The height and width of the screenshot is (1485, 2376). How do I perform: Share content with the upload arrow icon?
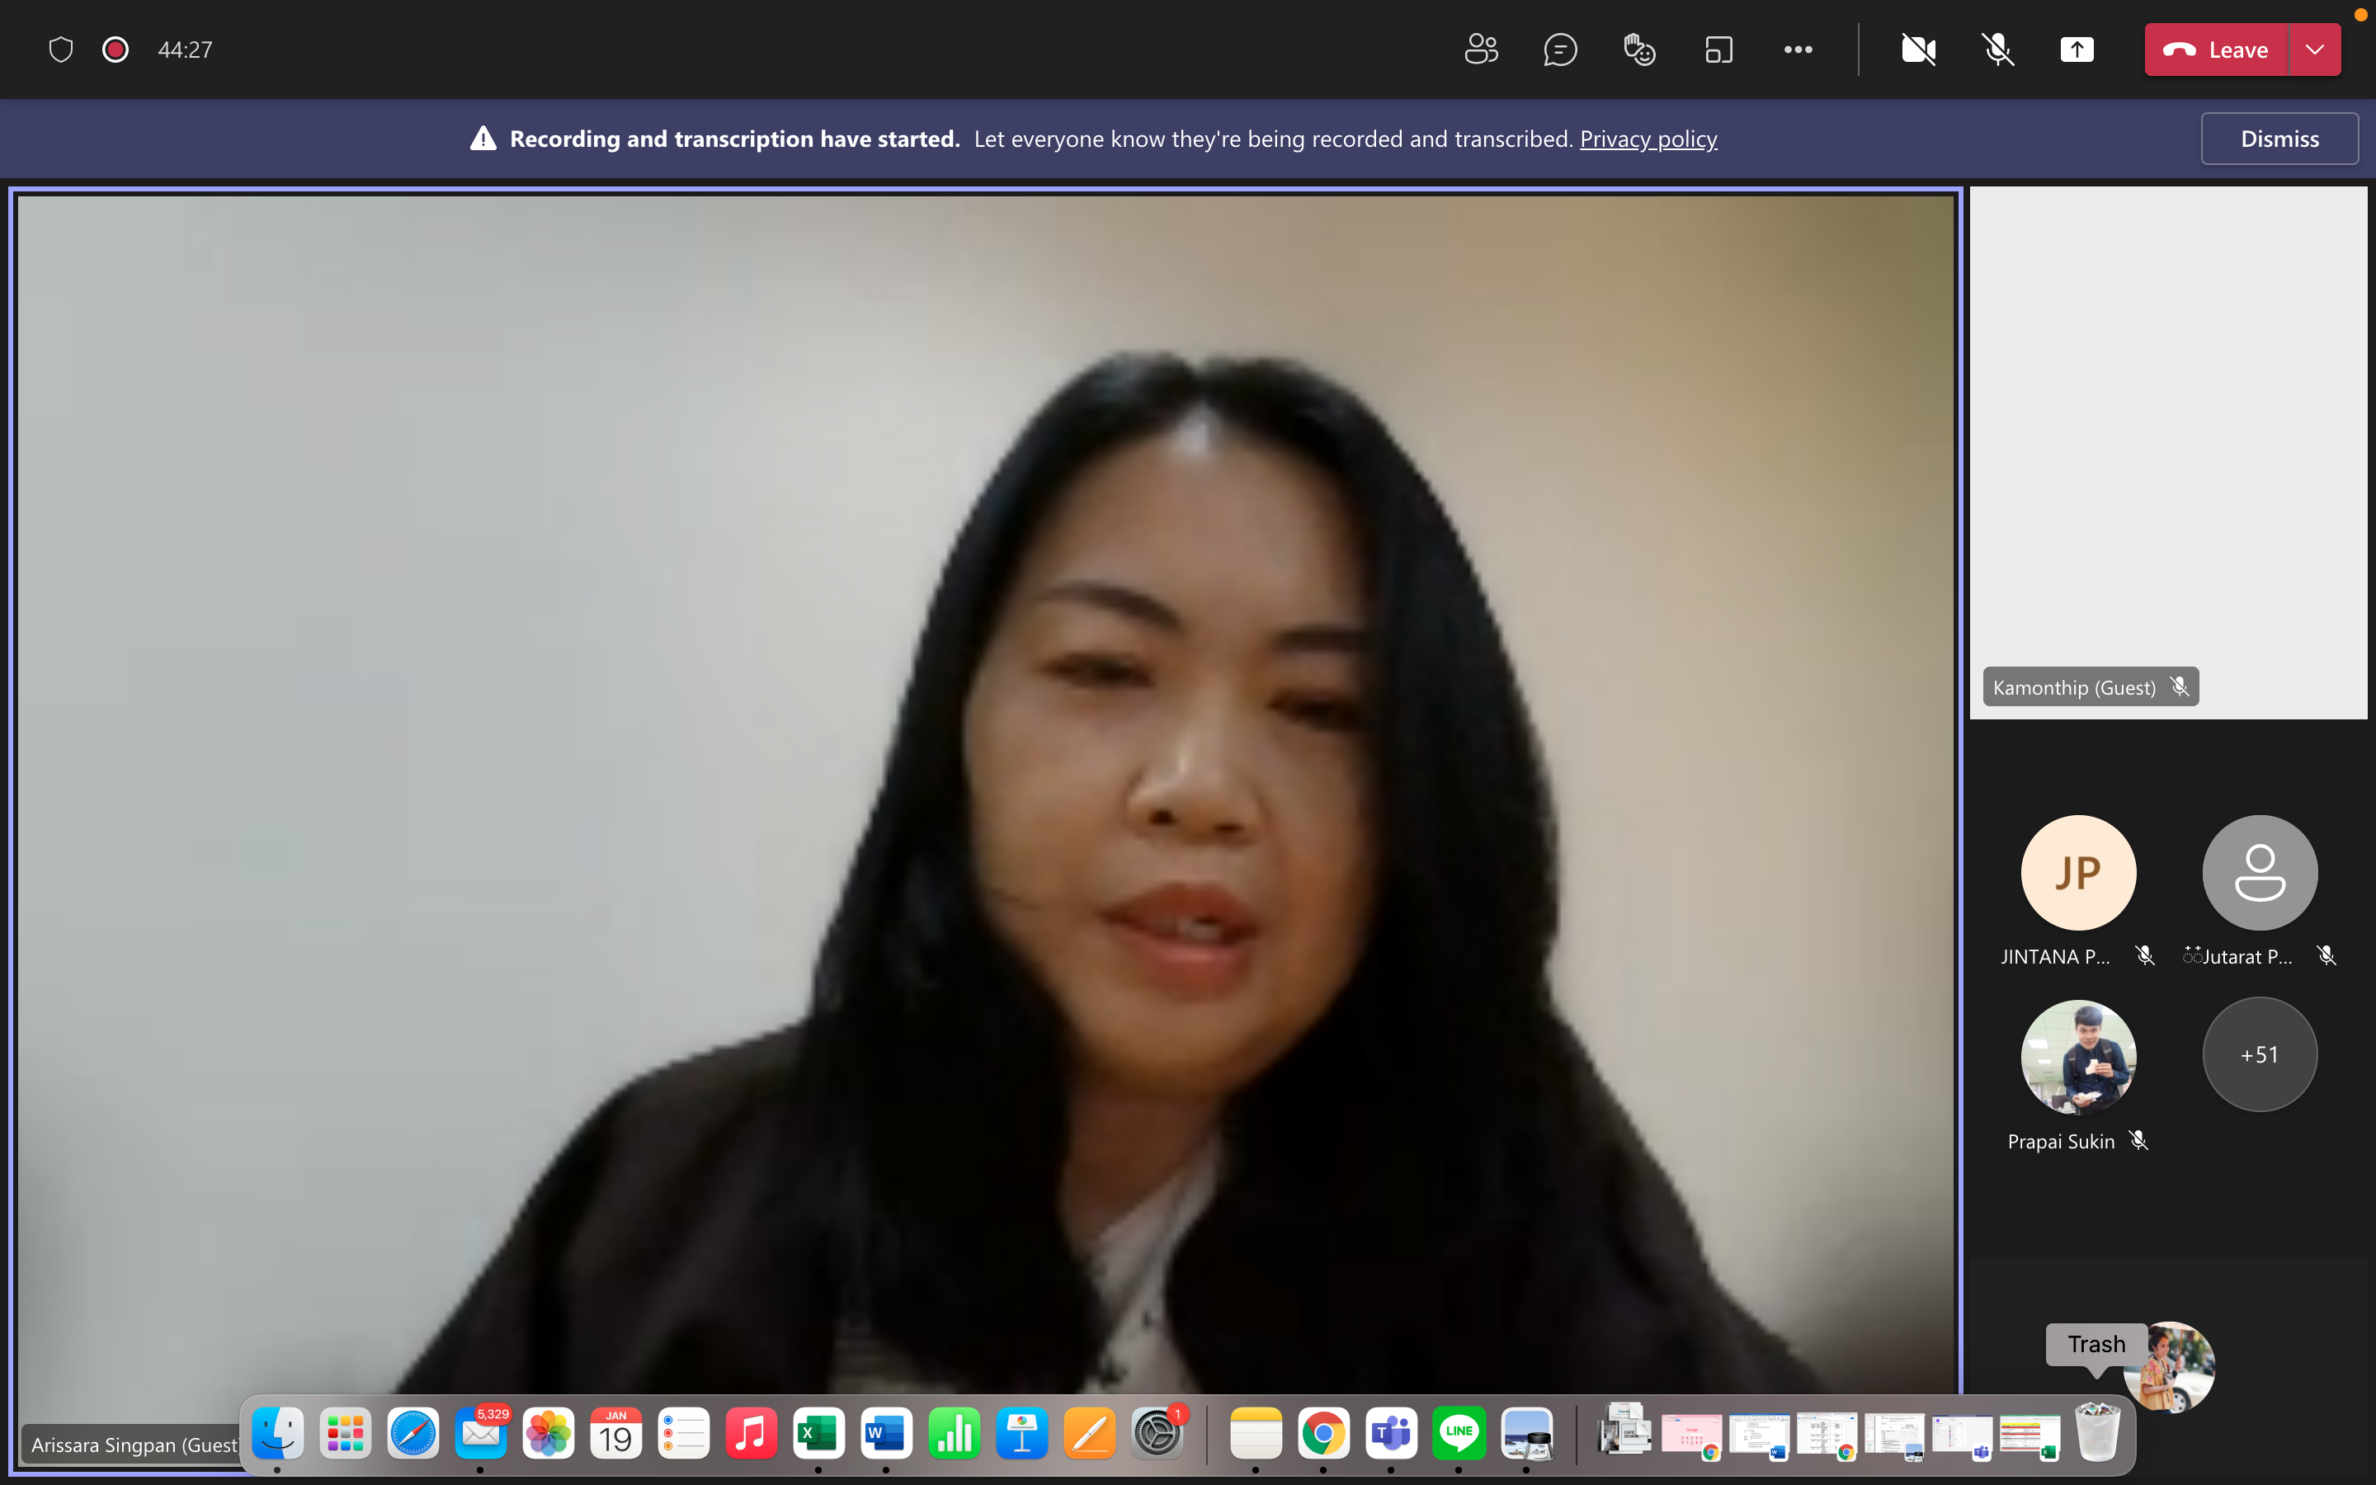coord(2077,49)
